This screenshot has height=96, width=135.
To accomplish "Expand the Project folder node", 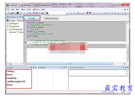I will tap(8, 24).
